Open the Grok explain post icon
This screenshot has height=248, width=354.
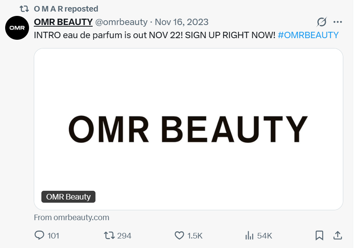point(321,22)
